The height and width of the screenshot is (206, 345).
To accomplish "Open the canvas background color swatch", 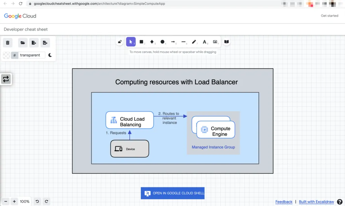I will [6, 55].
